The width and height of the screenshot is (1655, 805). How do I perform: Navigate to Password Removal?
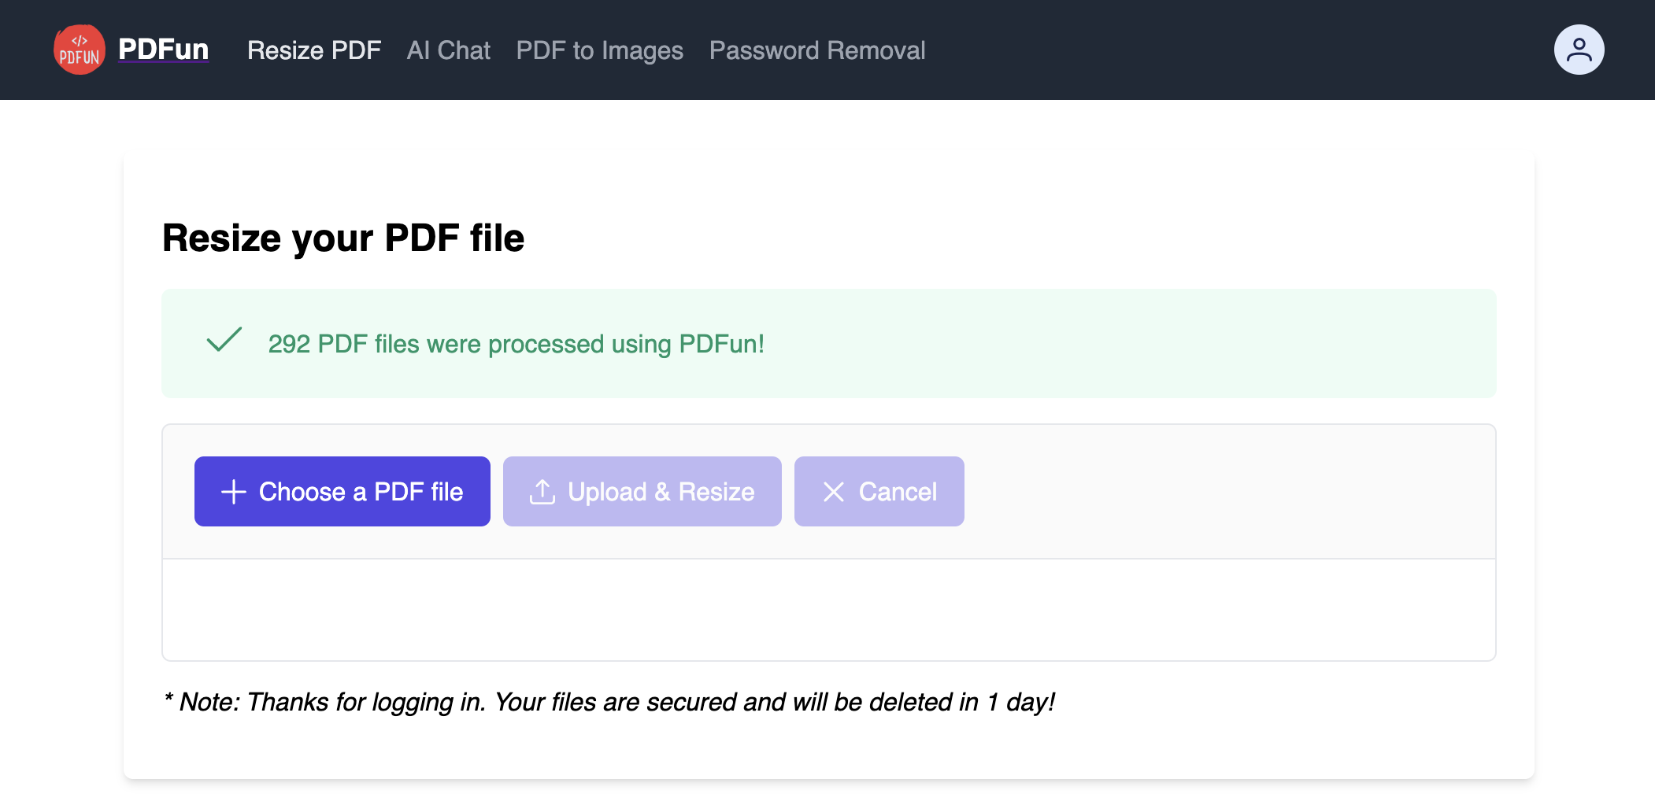point(817,50)
